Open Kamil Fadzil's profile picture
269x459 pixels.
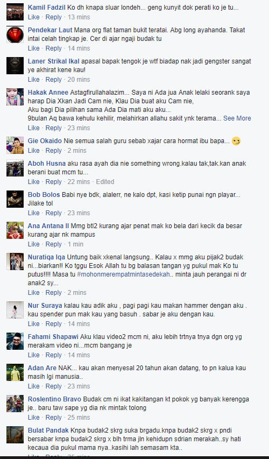pyautogui.click(x=15, y=12)
